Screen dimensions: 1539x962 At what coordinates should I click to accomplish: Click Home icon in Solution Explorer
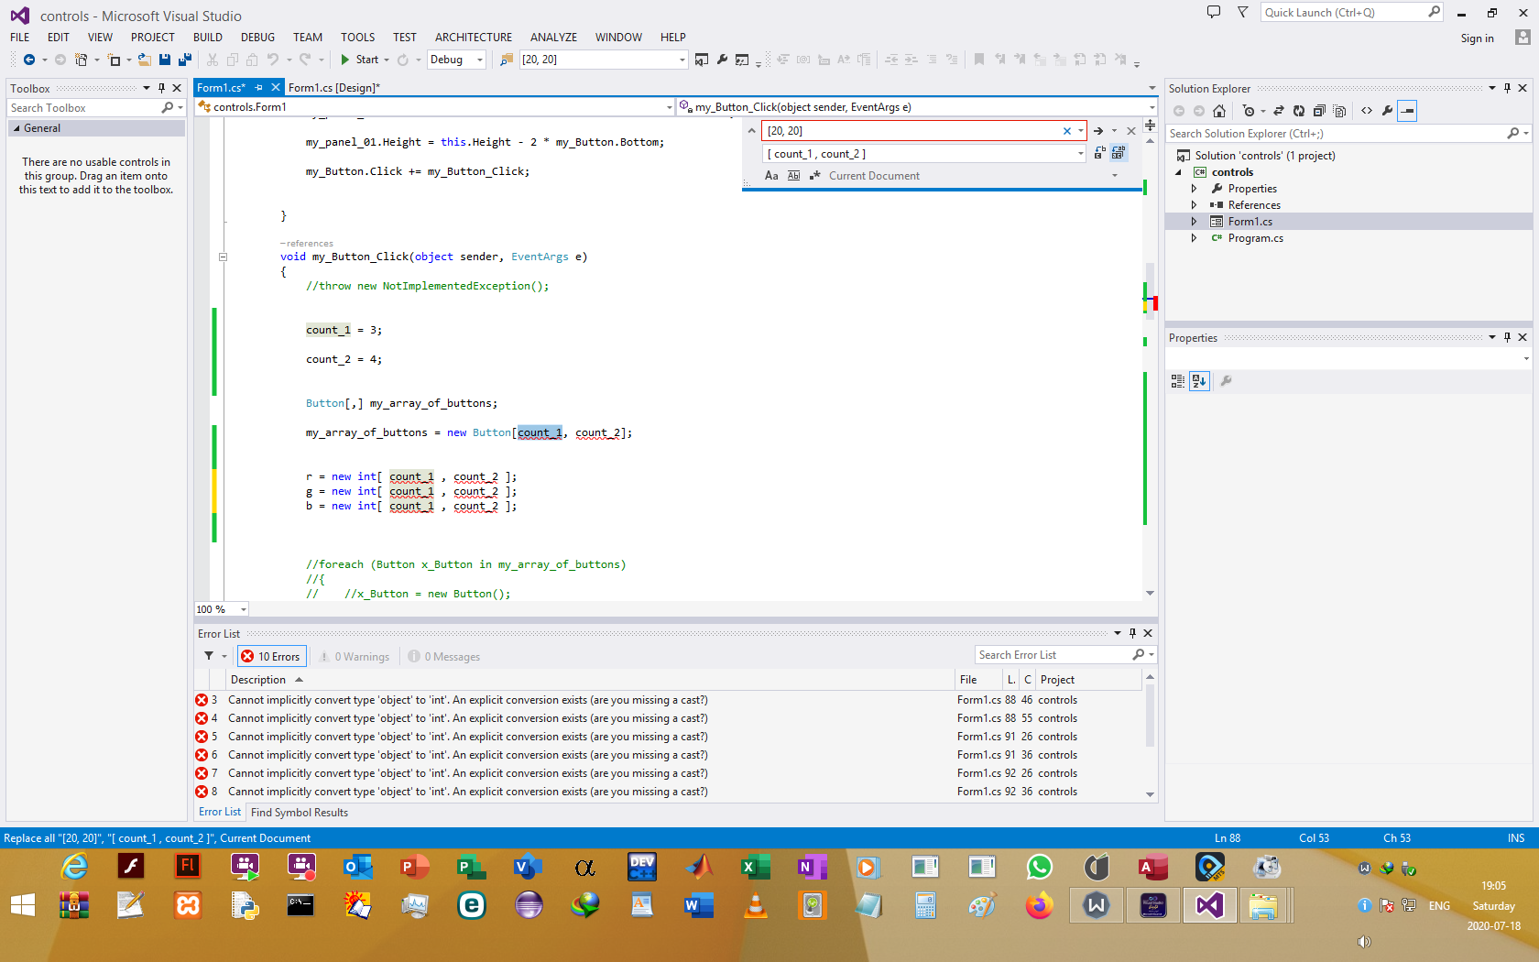point(1218,111)
